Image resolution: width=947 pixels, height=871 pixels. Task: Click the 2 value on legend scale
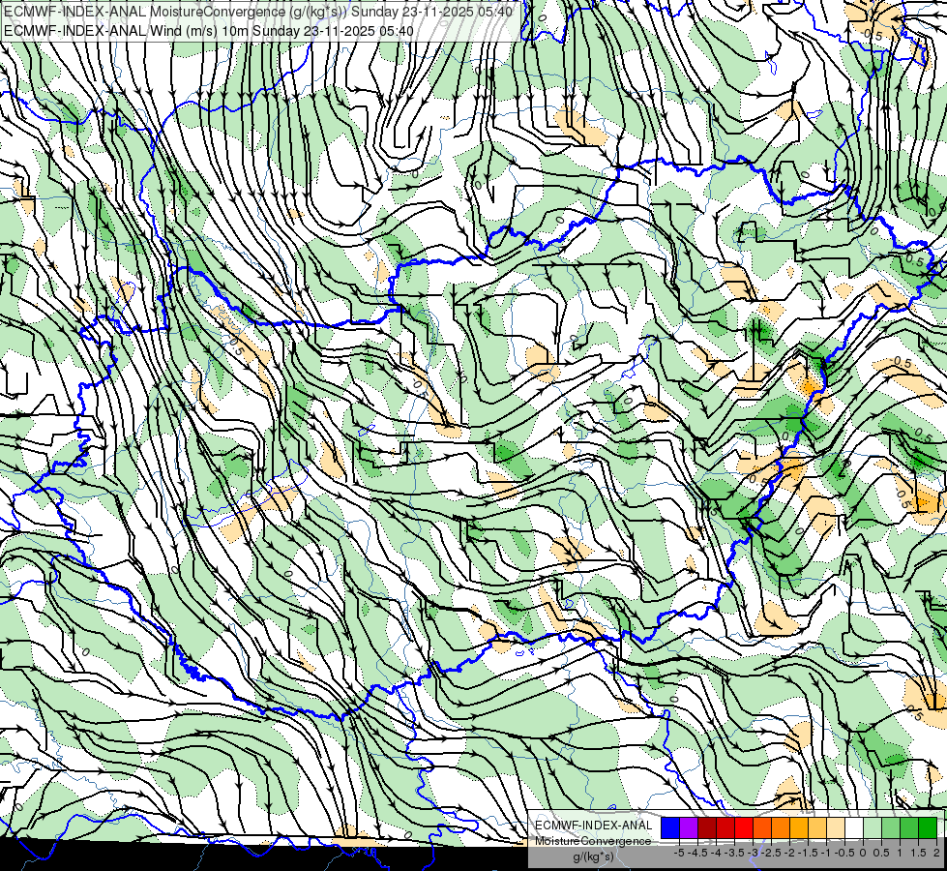[936, 853]
